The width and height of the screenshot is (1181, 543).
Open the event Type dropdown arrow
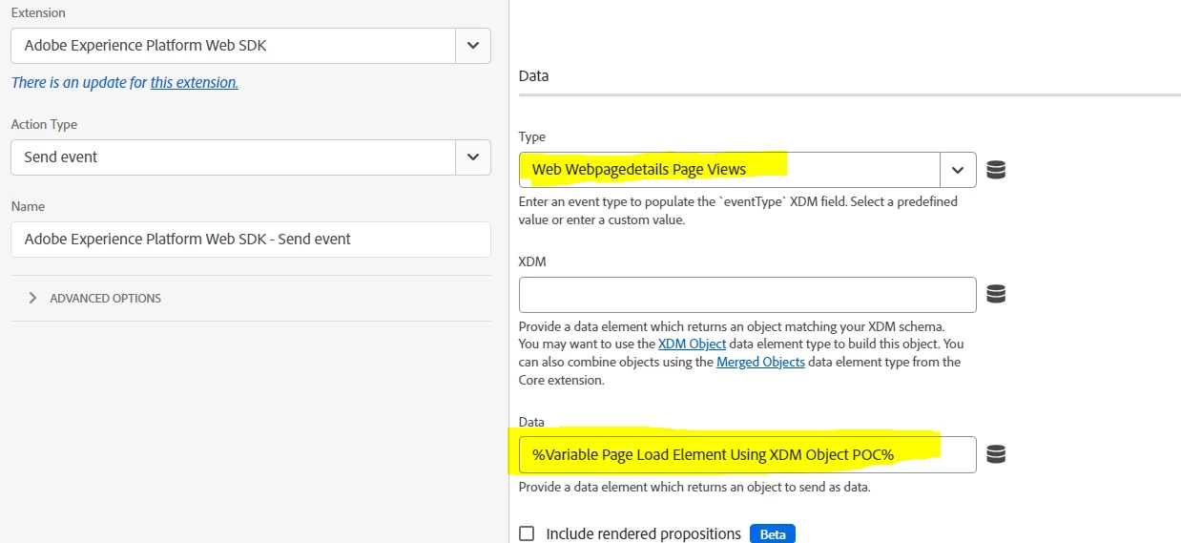click(x=958, y=170)
